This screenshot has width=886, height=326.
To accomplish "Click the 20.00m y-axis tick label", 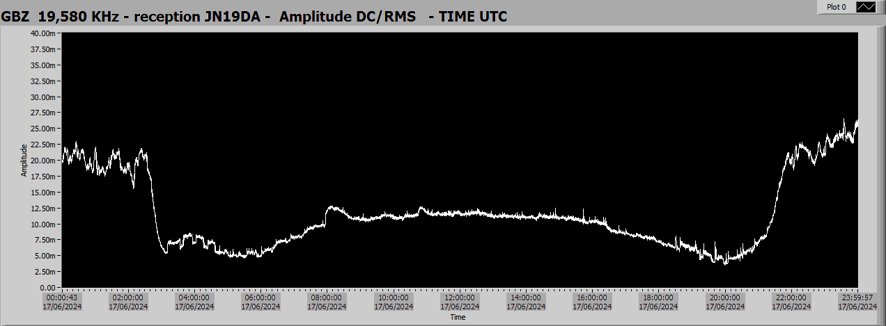I will (x=43, y=161).
